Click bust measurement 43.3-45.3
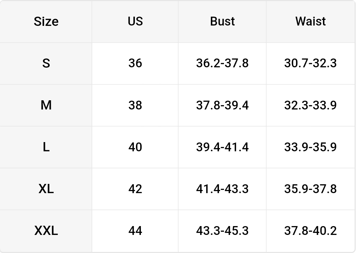The width and height of the screenshot is (356, 253). click(222, 231)
